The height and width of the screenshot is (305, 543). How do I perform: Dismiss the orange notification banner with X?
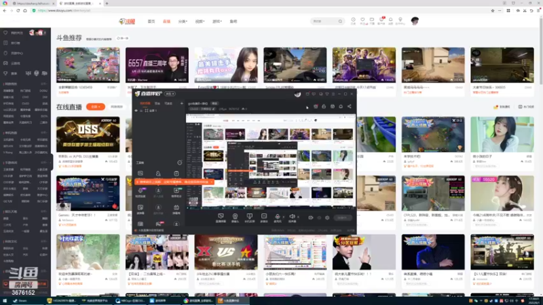(x=211, y=182)
